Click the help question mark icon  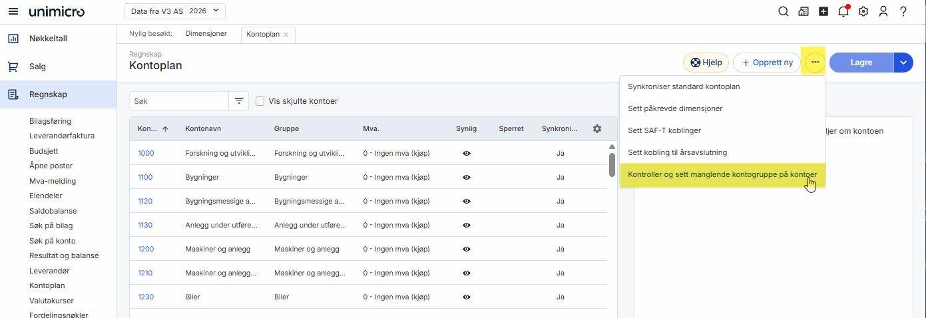(903, 11)
